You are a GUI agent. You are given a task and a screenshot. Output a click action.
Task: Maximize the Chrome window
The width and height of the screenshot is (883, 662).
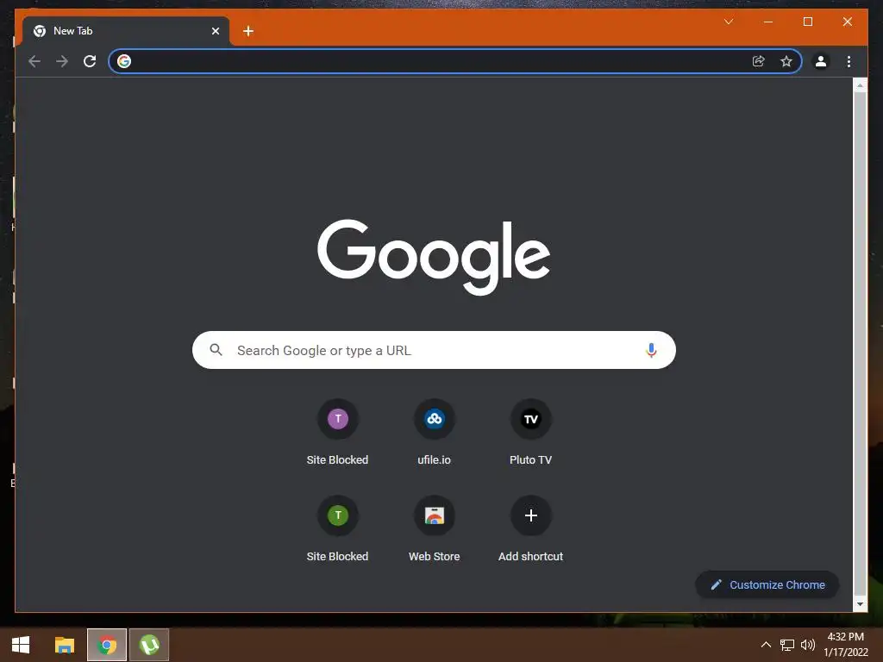click(807, 22)
